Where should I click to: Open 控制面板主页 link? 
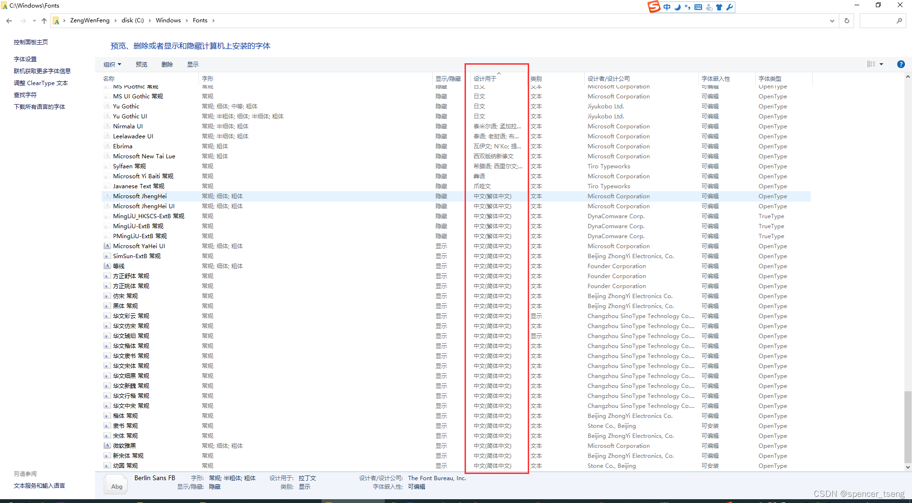tap(31, 42)
